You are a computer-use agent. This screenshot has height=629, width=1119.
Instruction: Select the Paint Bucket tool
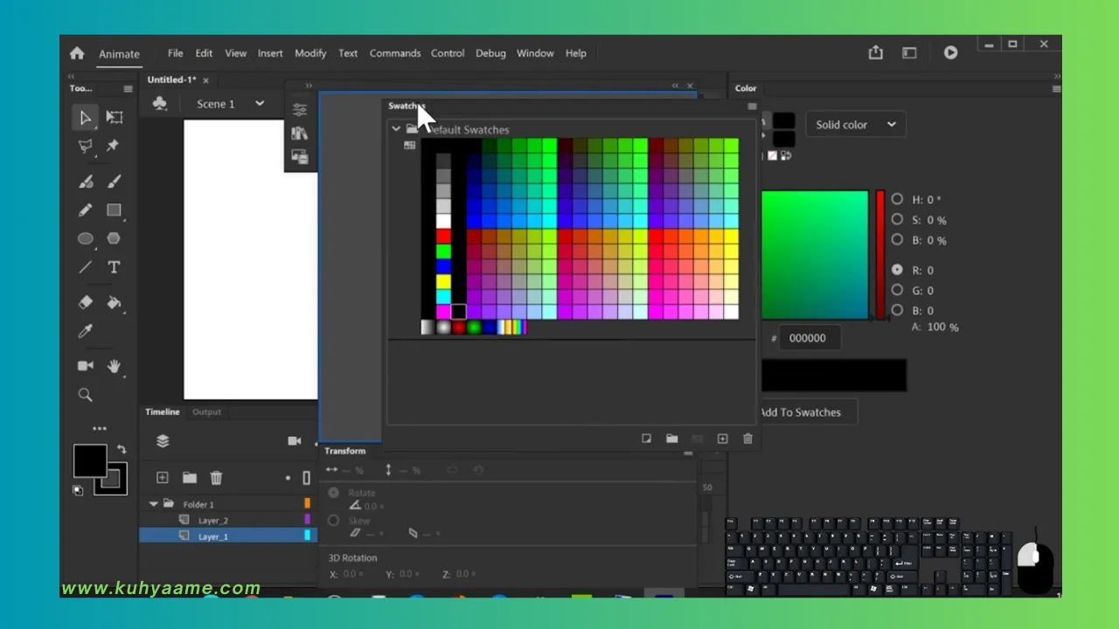pyautogui.click(x=114, y=302)
